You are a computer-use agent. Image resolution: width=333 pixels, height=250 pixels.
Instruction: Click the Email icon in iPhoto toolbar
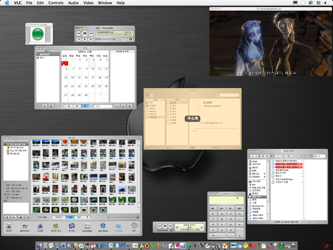pyautogui.click(x=40, y=227)
